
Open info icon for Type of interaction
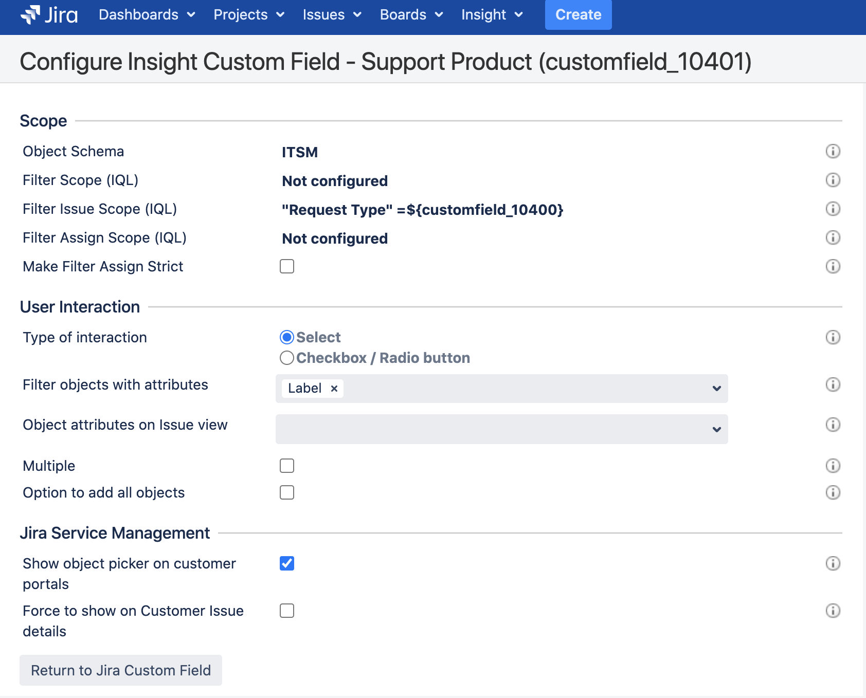(833, 337)
